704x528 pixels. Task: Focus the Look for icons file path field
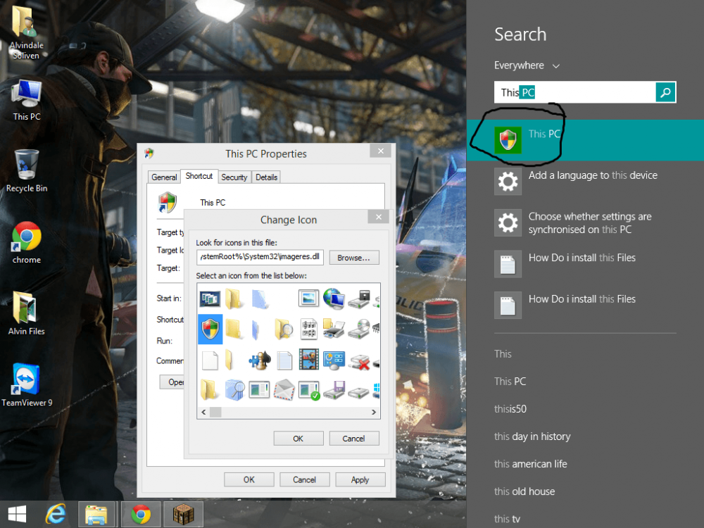(260, 257)
